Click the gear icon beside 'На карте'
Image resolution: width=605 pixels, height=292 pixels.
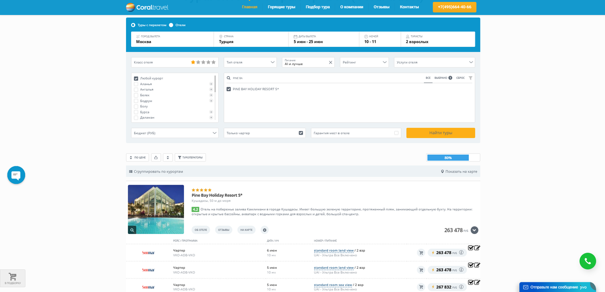(265, 230)
